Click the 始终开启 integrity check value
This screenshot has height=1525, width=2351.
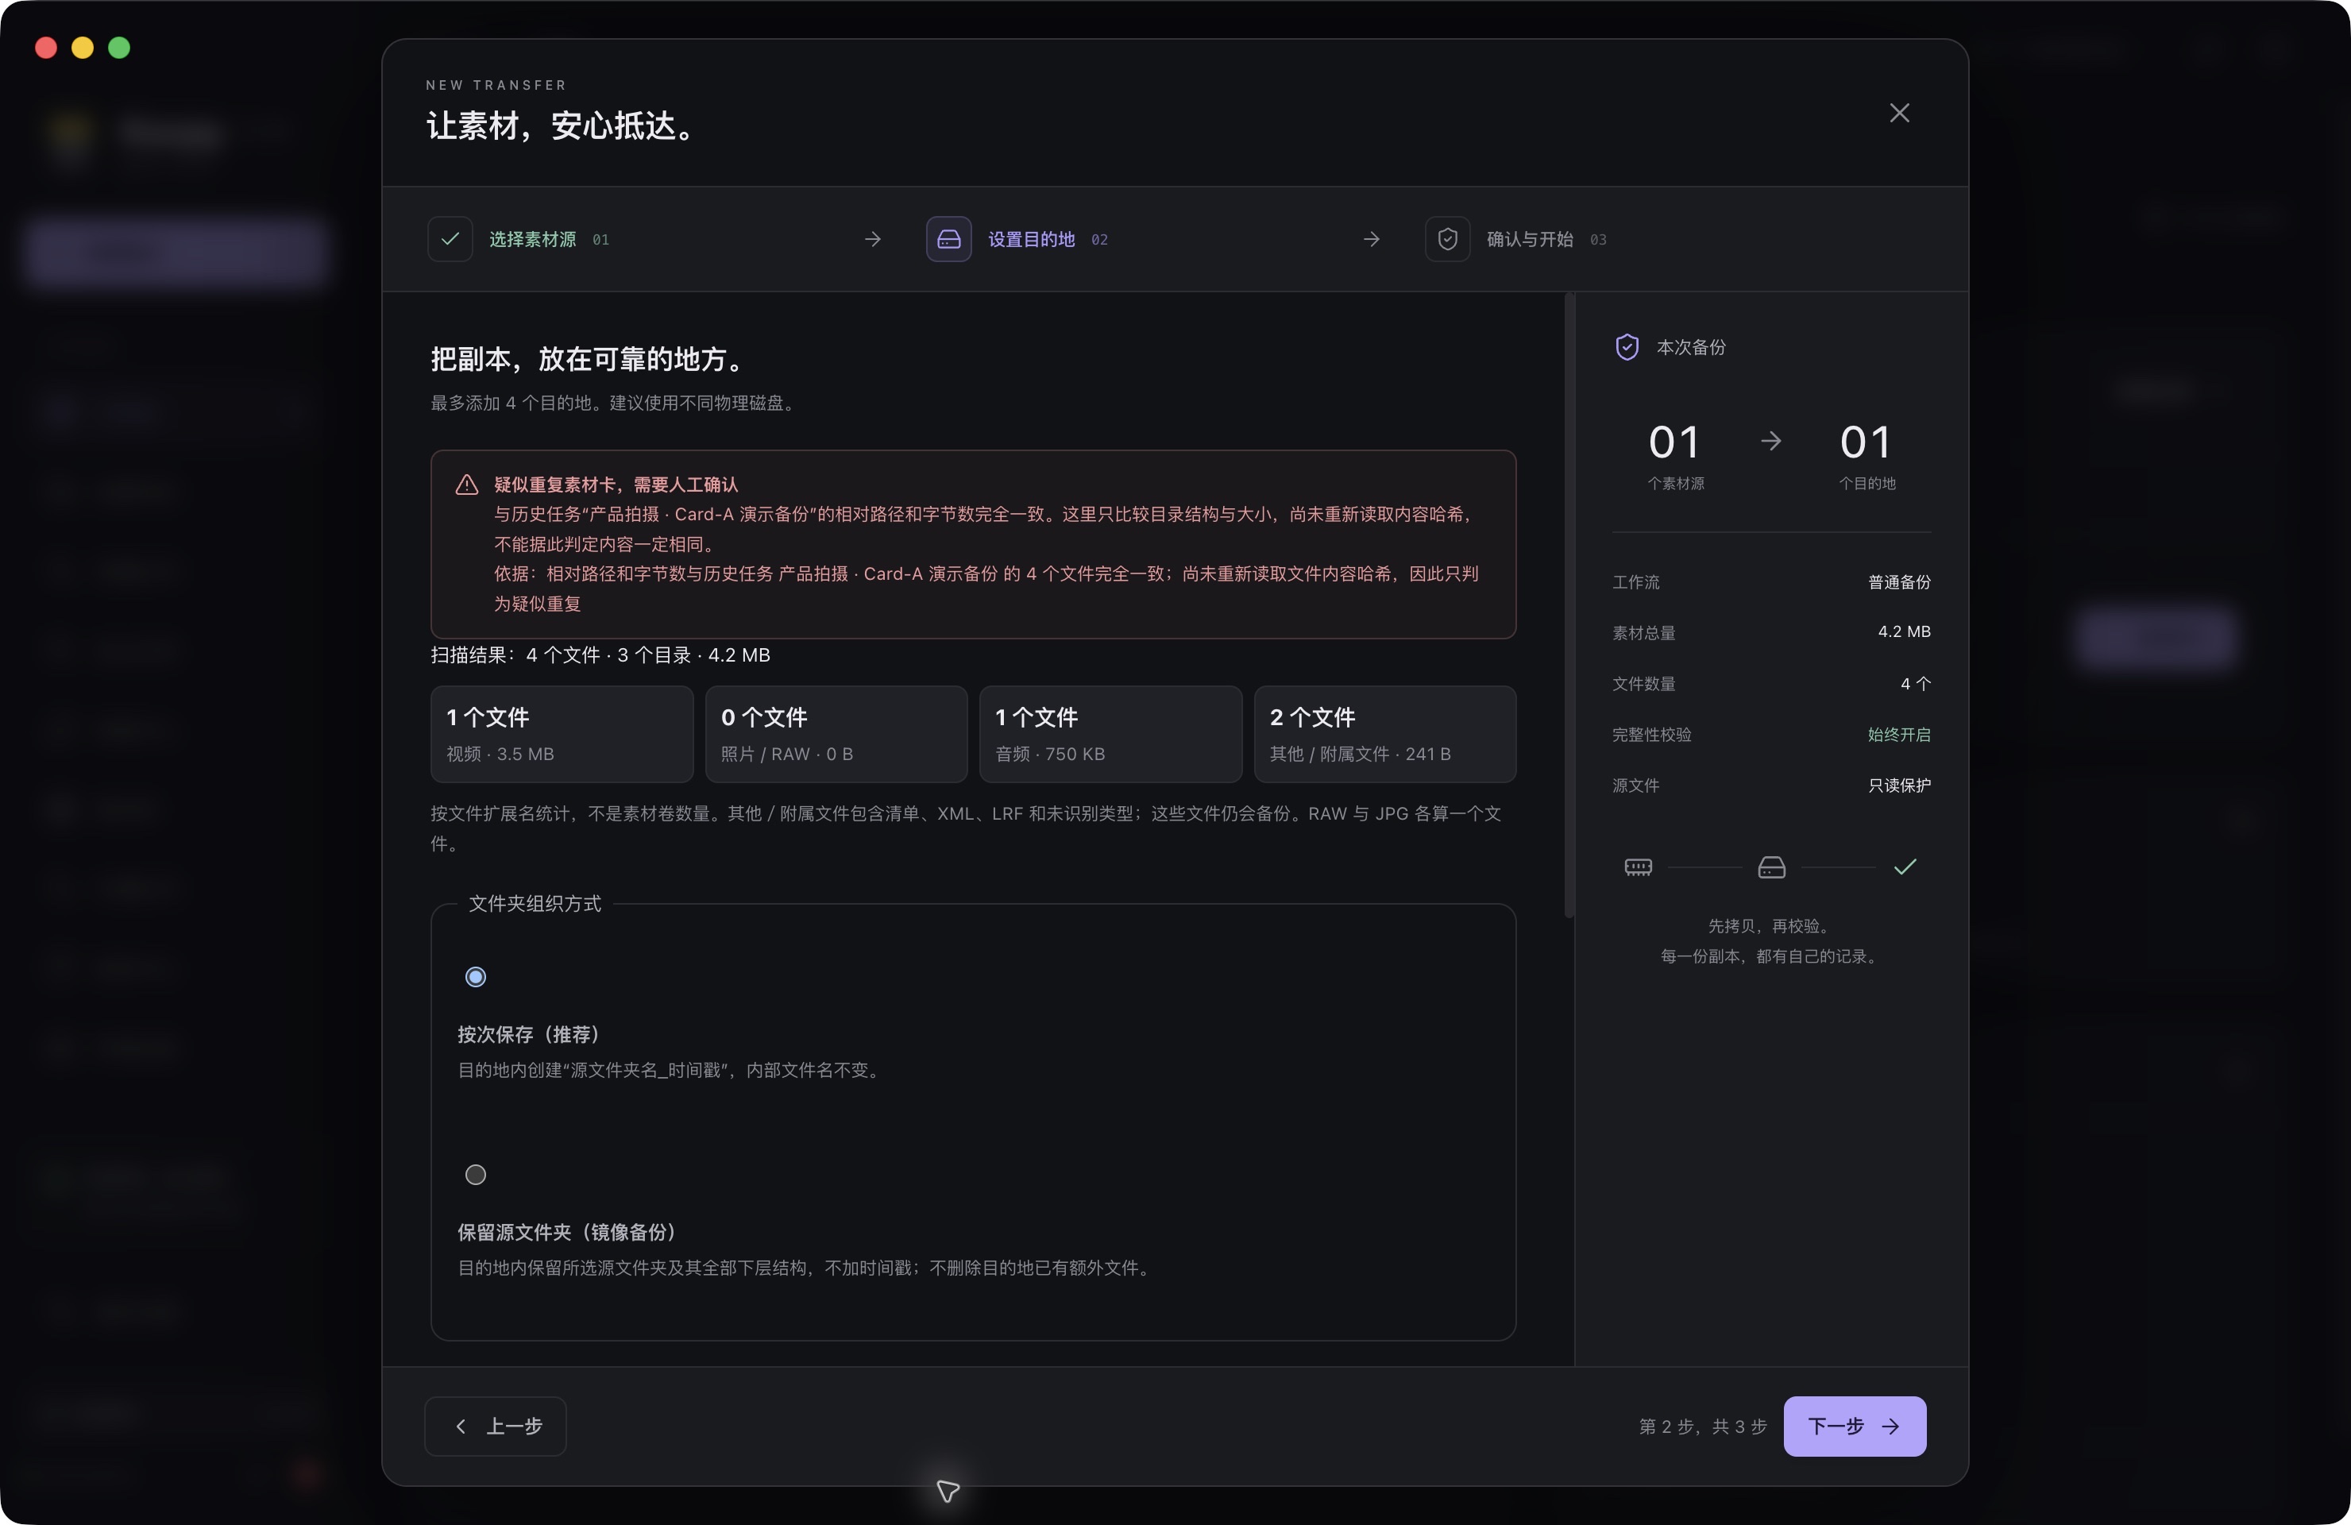pyautogui.click(x=1898, y=735)
